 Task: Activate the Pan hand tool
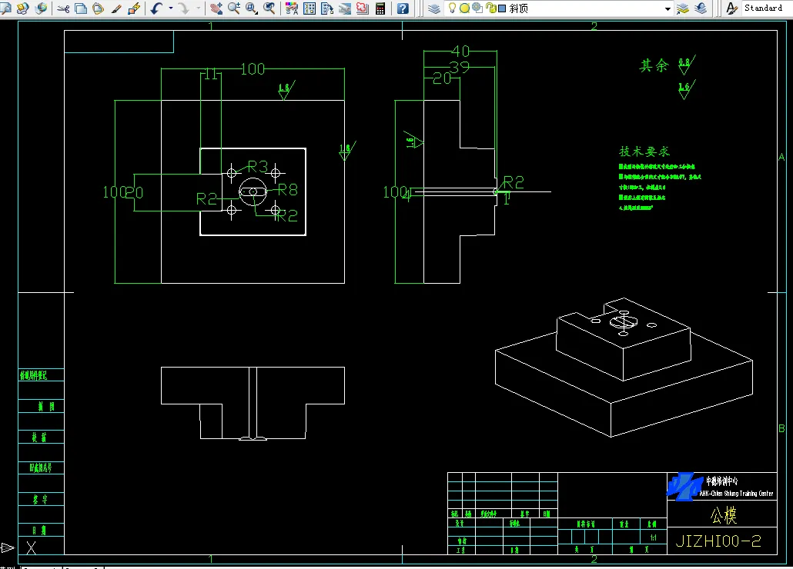pos(216,8)
